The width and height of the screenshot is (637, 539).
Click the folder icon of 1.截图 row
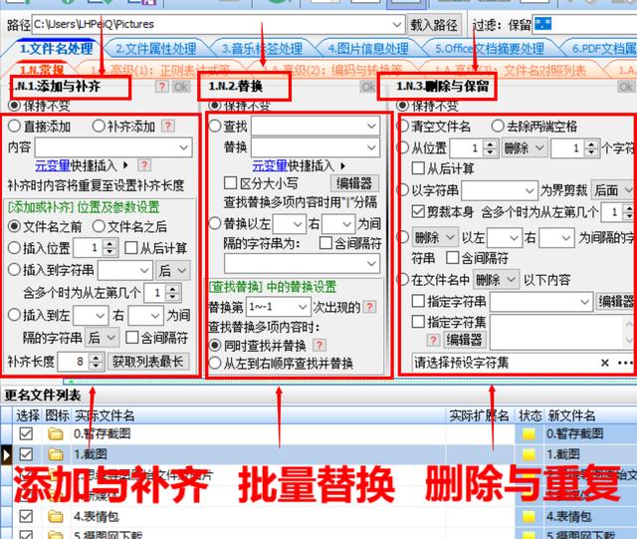(x=56, y=454)
